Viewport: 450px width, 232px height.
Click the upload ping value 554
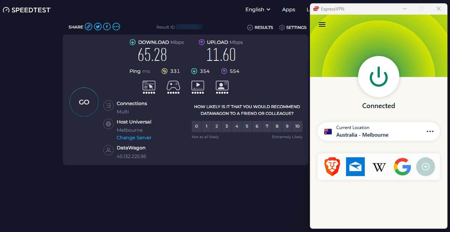tap(235, 71)
